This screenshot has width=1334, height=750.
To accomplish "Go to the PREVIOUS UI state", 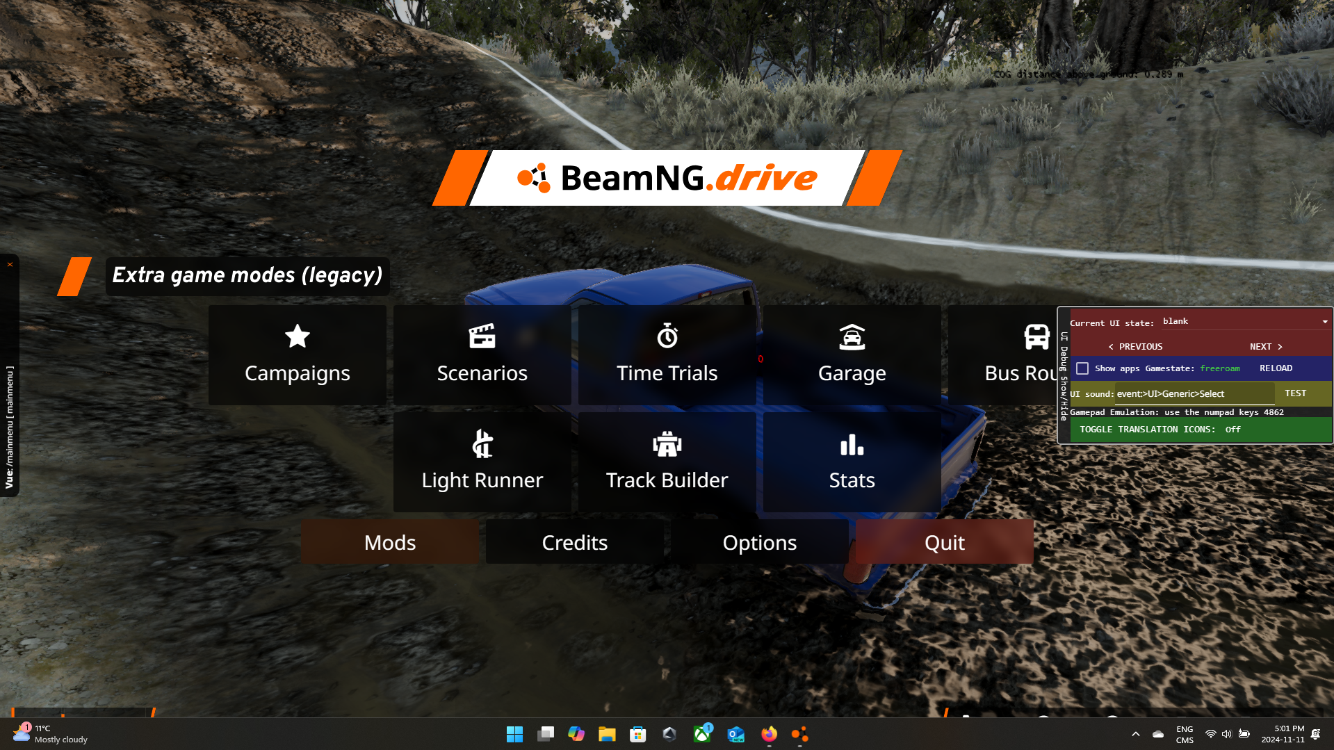I will 1135,346.
